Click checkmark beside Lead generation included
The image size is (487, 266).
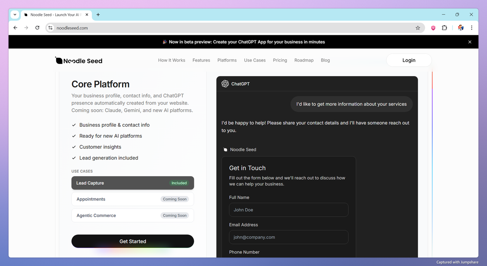(74, 158)
